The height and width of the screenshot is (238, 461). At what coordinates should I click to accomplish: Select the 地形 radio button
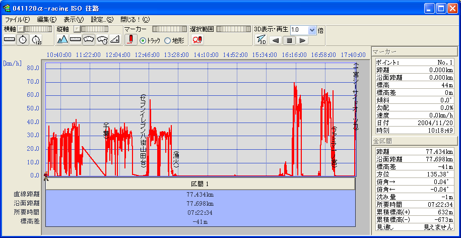(168, 40)
